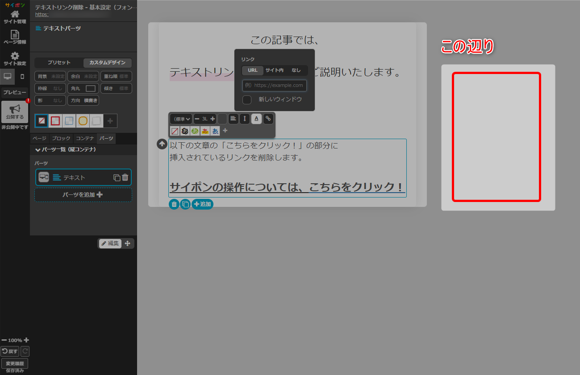Increase font size above 3L
The height and width of the screenshot is (375, 580).
[x=213, y=119]
